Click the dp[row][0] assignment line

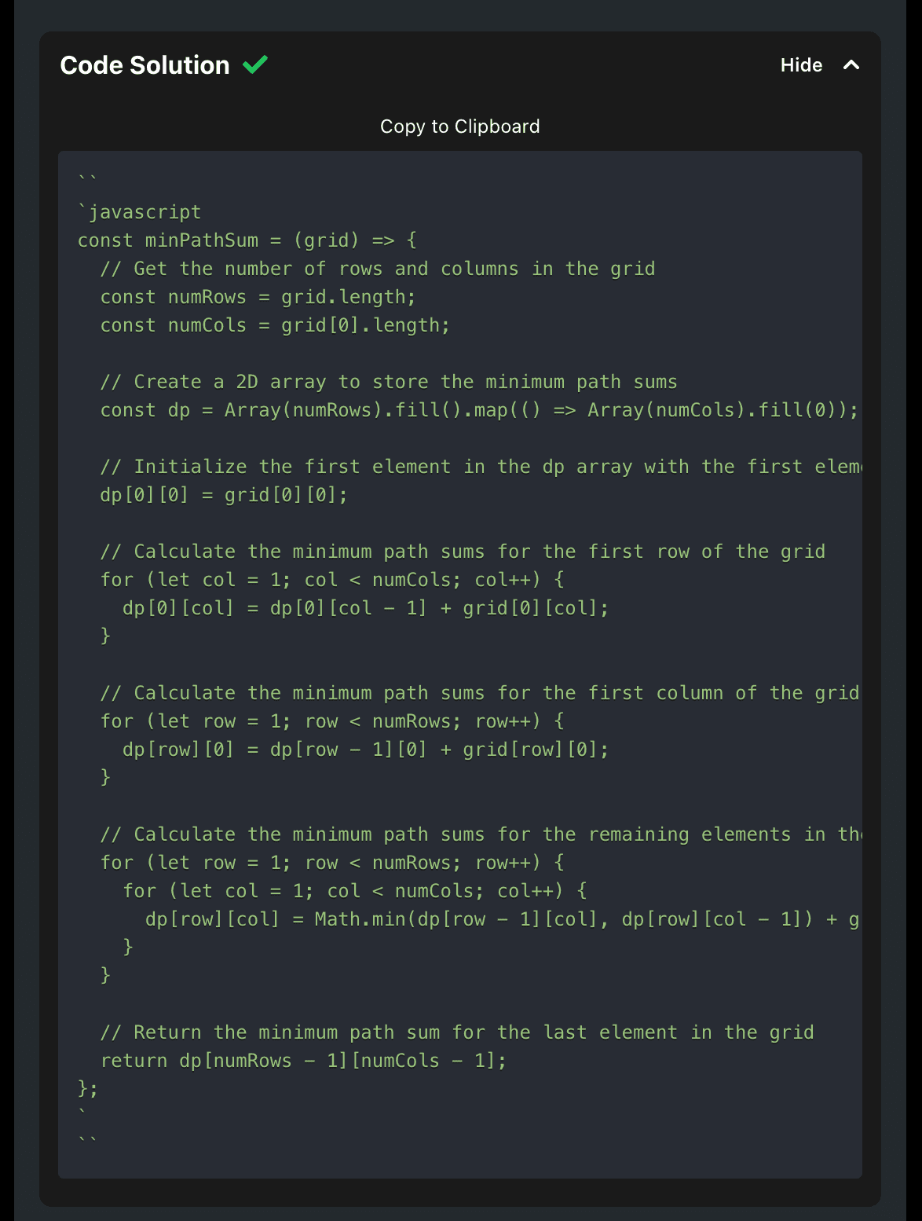tap(365, 750)
